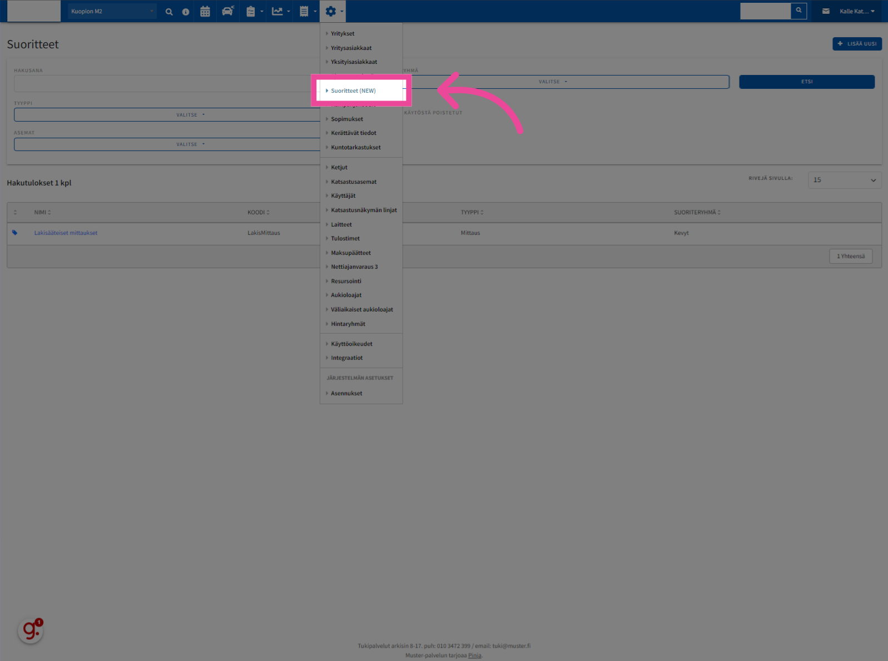The image size is (888, 661).
Task: Open Väliaikaiset aukioloajat menu entry
Action: (x=361, y=309)
